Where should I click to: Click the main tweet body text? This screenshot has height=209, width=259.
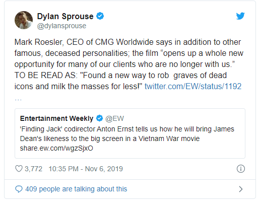point(129,64)
